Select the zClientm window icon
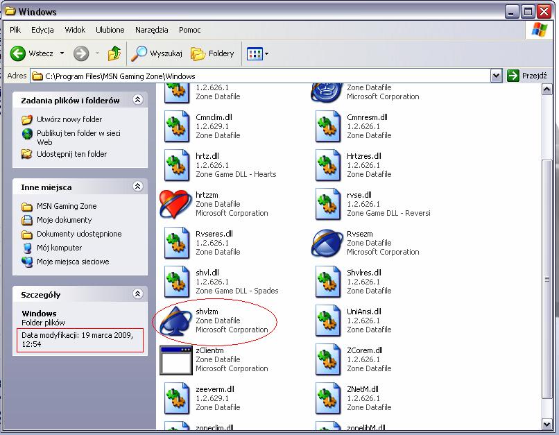This screenshot has height=435, width=559. [x=175, y=360]
